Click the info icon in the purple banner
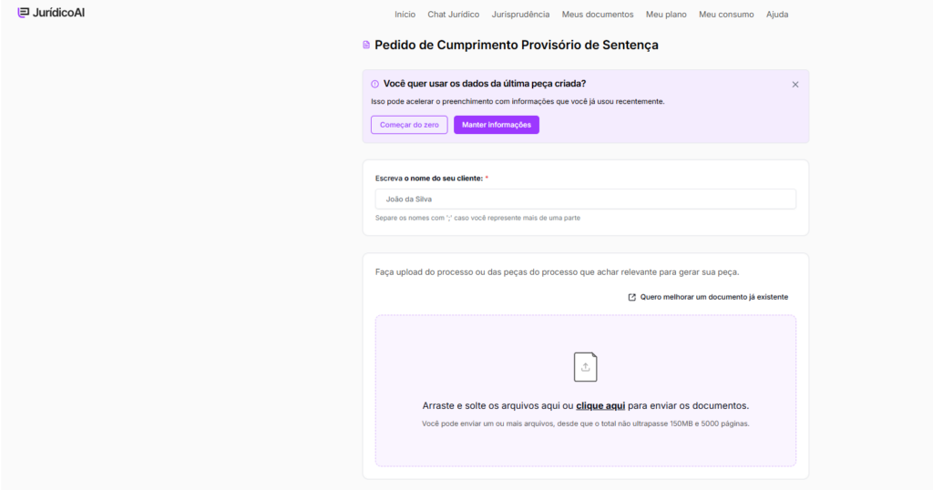933x490 pixels. pyautogui.click(x=374, y=84)
